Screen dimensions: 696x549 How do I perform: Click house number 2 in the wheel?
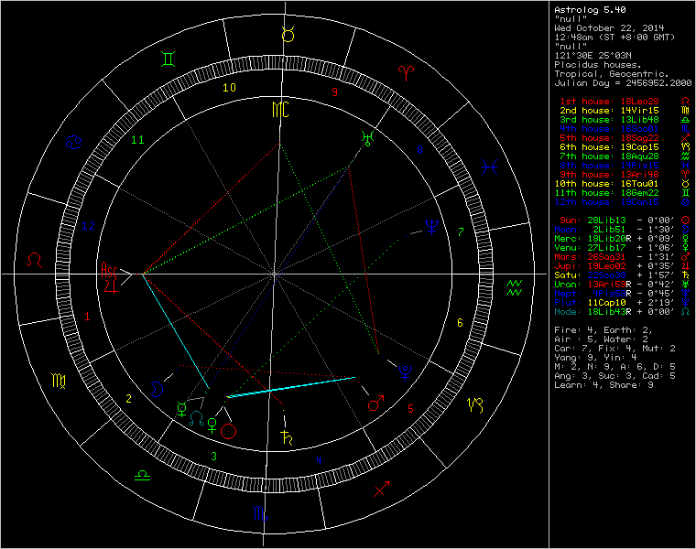129,399
